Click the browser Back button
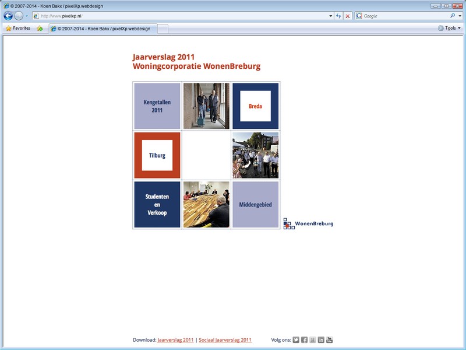 [8, 16]
